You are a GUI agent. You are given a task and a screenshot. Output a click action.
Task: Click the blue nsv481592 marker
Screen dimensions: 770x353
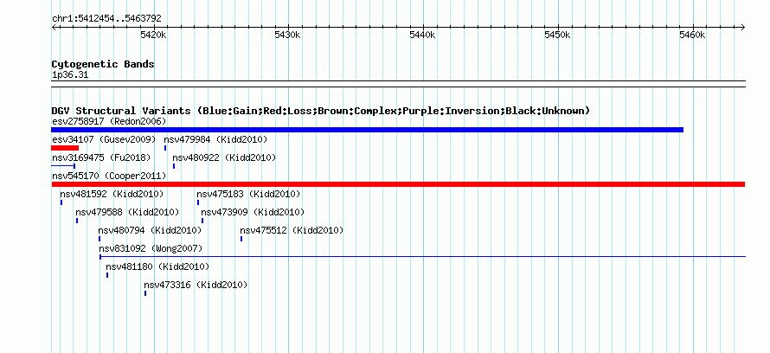click(61, 202)
